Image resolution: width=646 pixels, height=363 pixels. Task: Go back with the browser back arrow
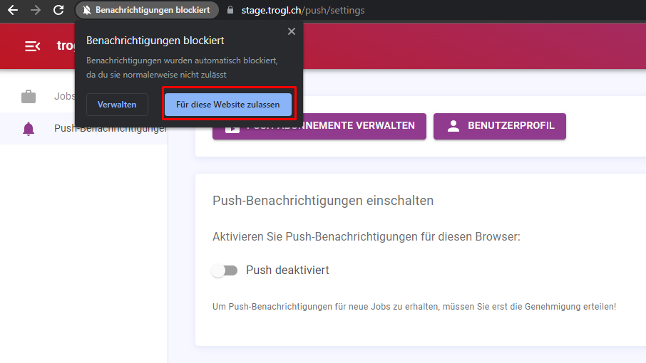pos(13,10)
